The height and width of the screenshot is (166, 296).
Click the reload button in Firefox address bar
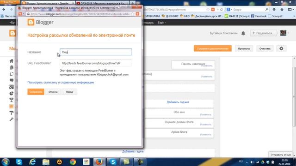click(x=222, y=9)
